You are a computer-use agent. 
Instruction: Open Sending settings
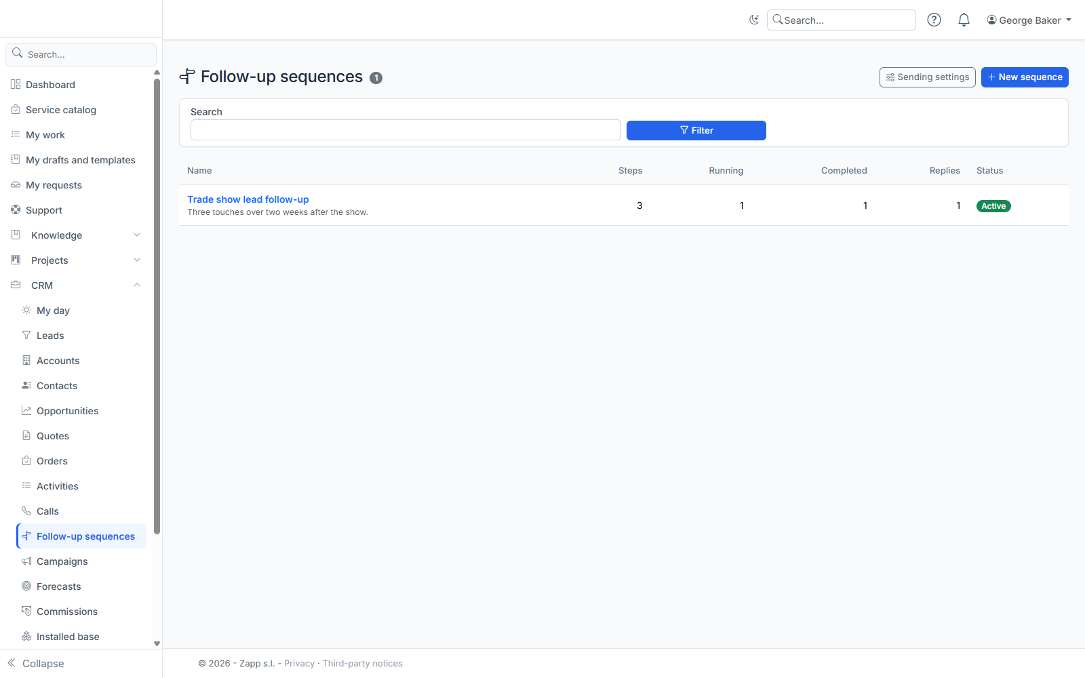pos(927,77)
